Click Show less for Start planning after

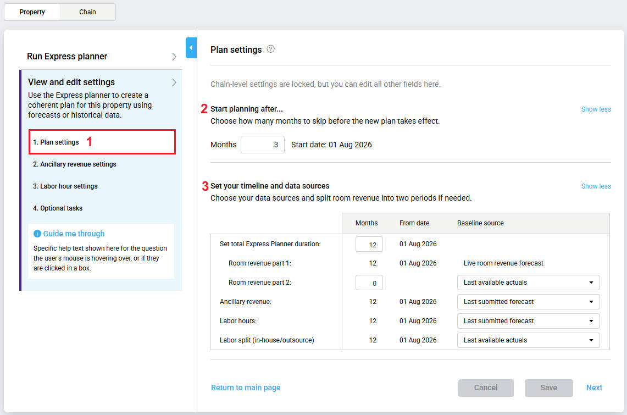coord(596,109)
